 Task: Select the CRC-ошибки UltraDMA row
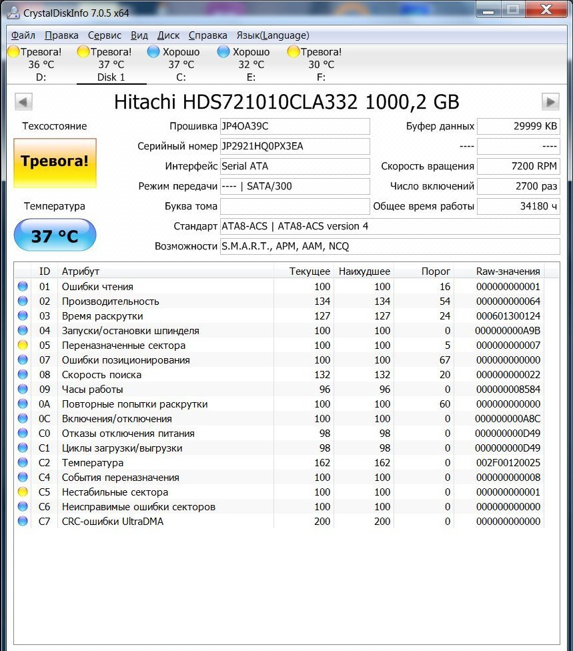pos(279,521)
